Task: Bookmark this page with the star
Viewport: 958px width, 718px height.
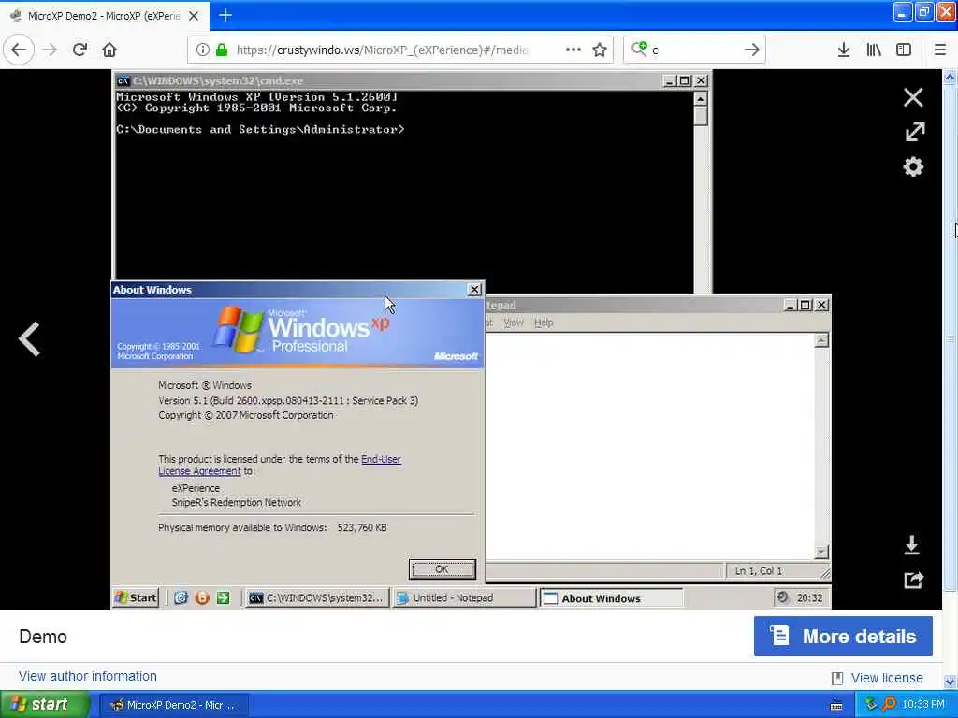Action: tap(600, 50)
